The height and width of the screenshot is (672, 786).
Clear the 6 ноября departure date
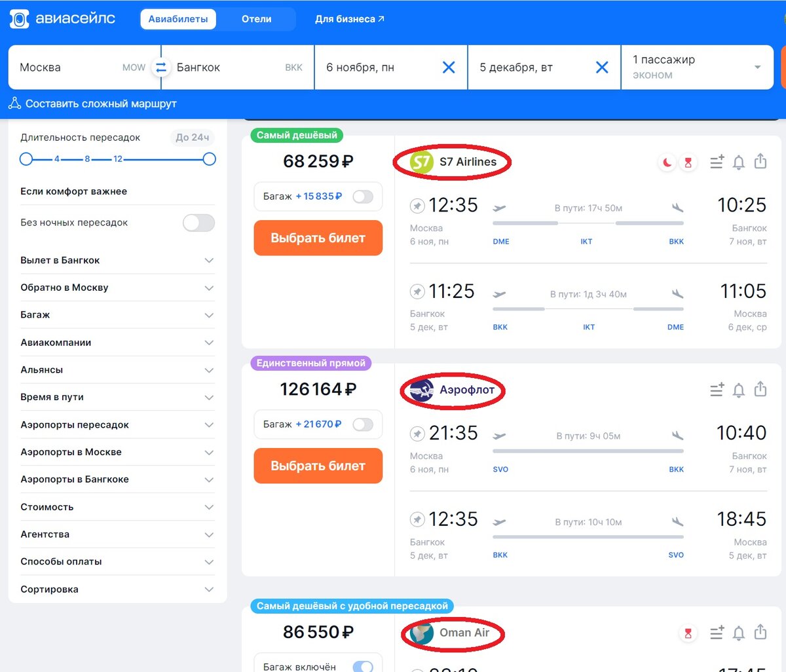pos(449,67)
